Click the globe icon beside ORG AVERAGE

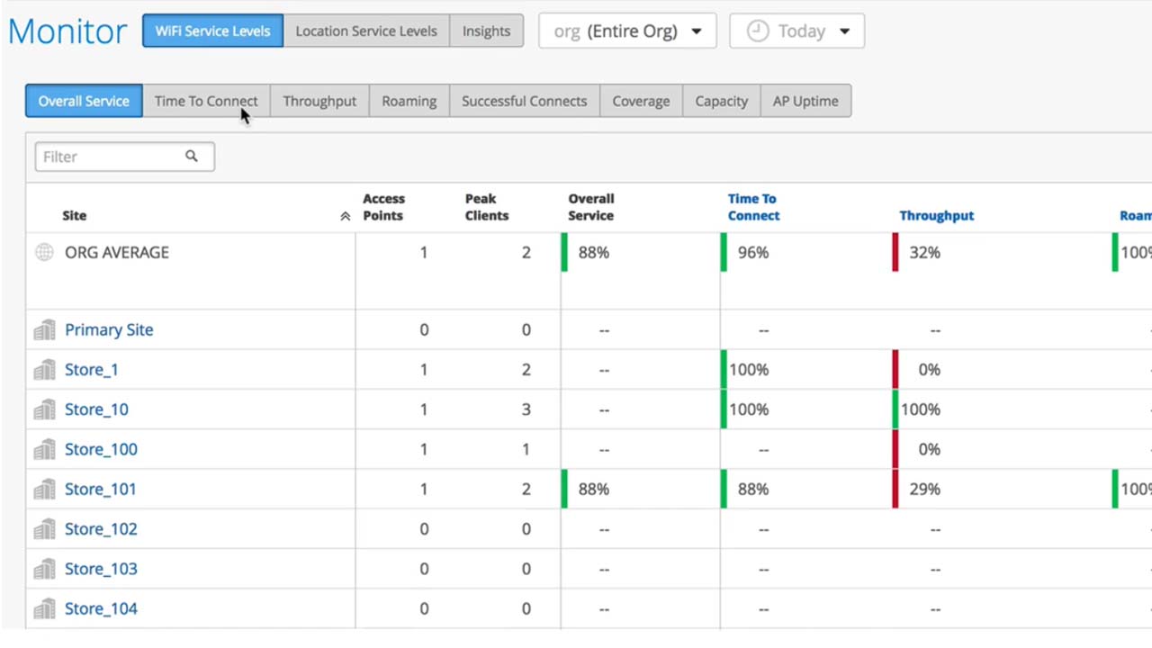click(x=44, y=253)
